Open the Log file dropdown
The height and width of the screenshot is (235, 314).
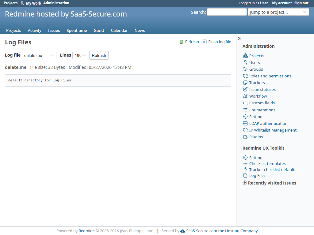click(x=39, y=55)
